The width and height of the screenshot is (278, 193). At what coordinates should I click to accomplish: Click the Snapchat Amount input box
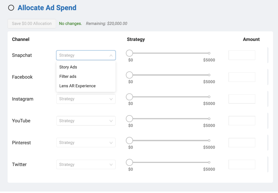click(242, 55)
